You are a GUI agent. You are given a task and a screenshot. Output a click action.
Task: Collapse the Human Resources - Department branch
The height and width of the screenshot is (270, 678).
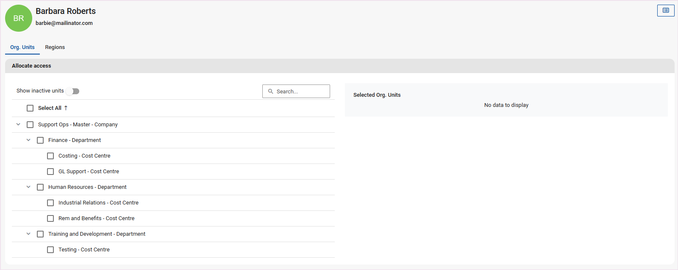tap(28, 187)
